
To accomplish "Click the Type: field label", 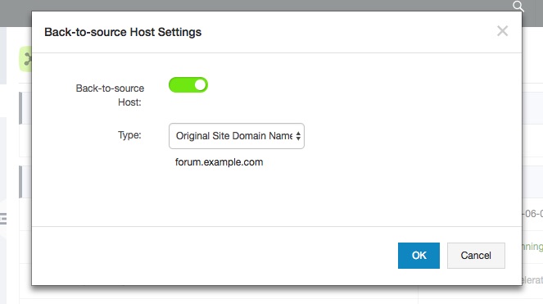I will (x=129, y=135).
